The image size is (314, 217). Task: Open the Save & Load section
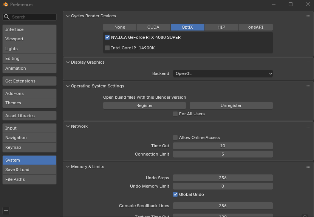(x=29, y=170)
